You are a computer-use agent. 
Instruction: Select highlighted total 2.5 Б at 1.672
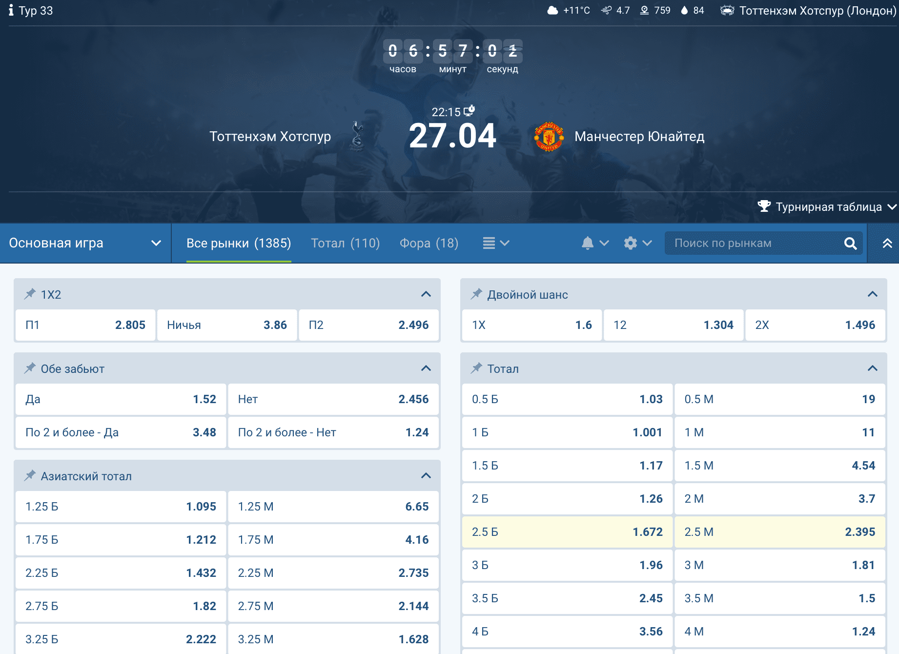pos(567,532)
